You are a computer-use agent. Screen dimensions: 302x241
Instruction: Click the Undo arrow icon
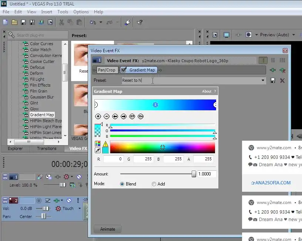point(93,22)
